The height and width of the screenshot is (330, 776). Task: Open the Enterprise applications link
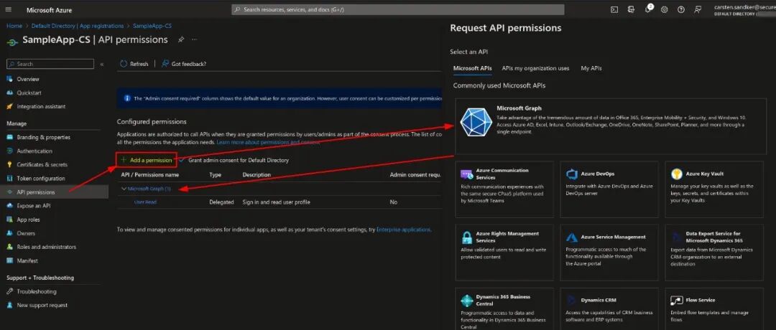tap(403, 230)
